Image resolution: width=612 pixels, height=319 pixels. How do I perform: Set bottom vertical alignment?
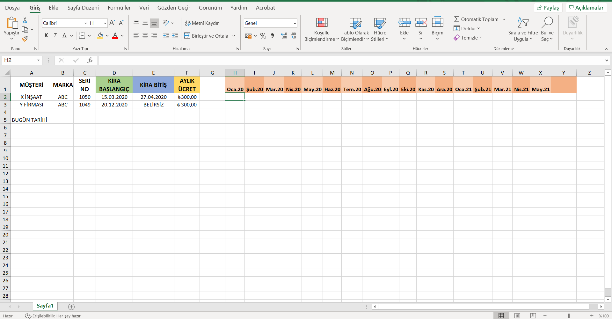[x=154, y=23]
